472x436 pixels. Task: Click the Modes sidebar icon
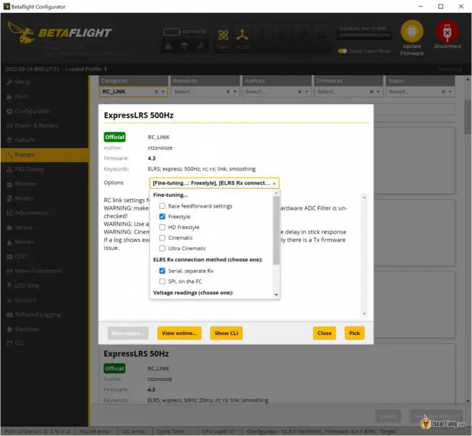click(x=9, y=198)
